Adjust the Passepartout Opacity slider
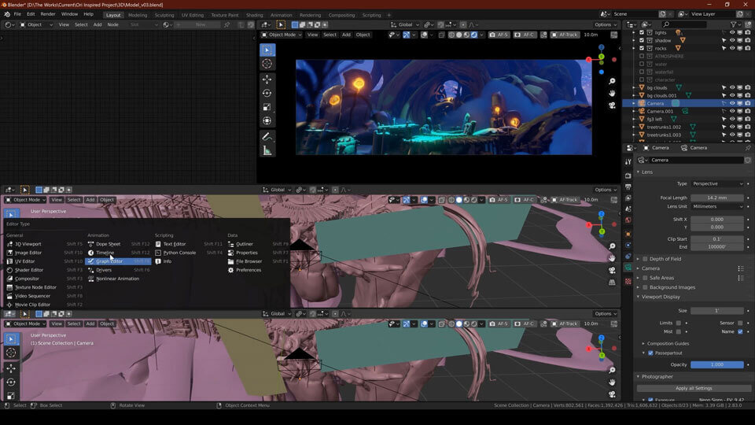 pos(717,364)
